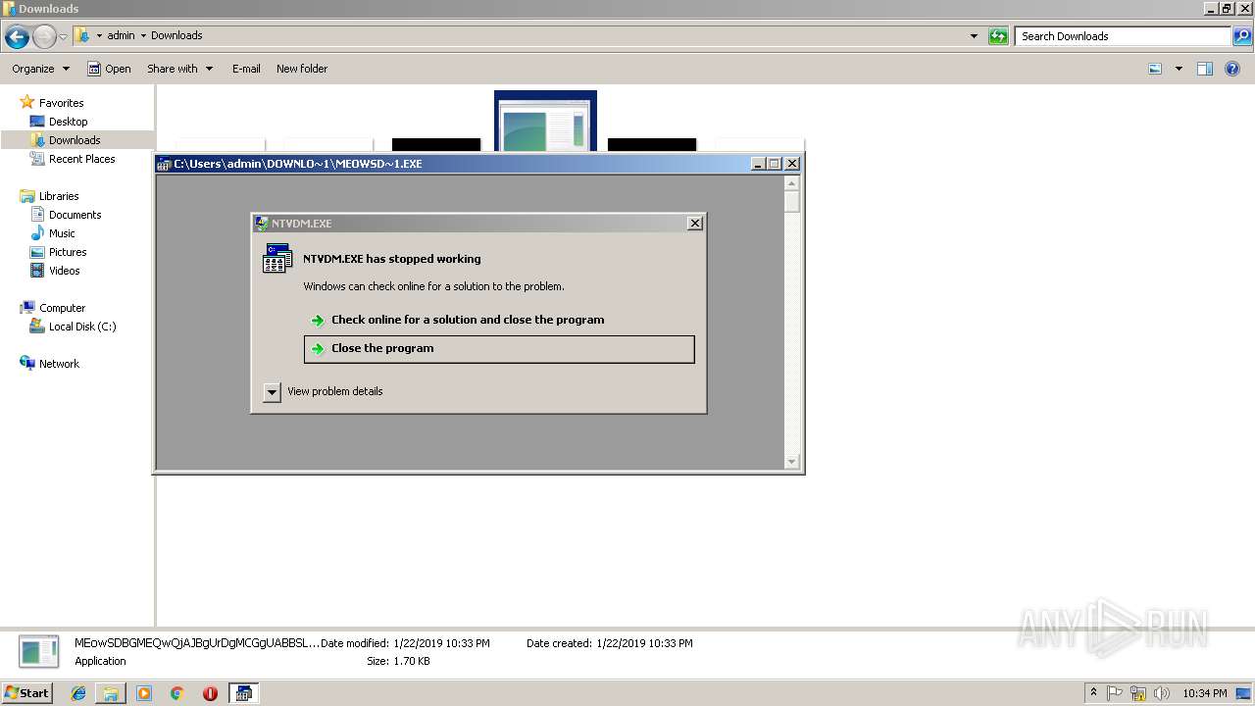This screenshot has width=1255, height=706.
Task: Click the NTVDM taskbar button
Action: coord(243,693)
